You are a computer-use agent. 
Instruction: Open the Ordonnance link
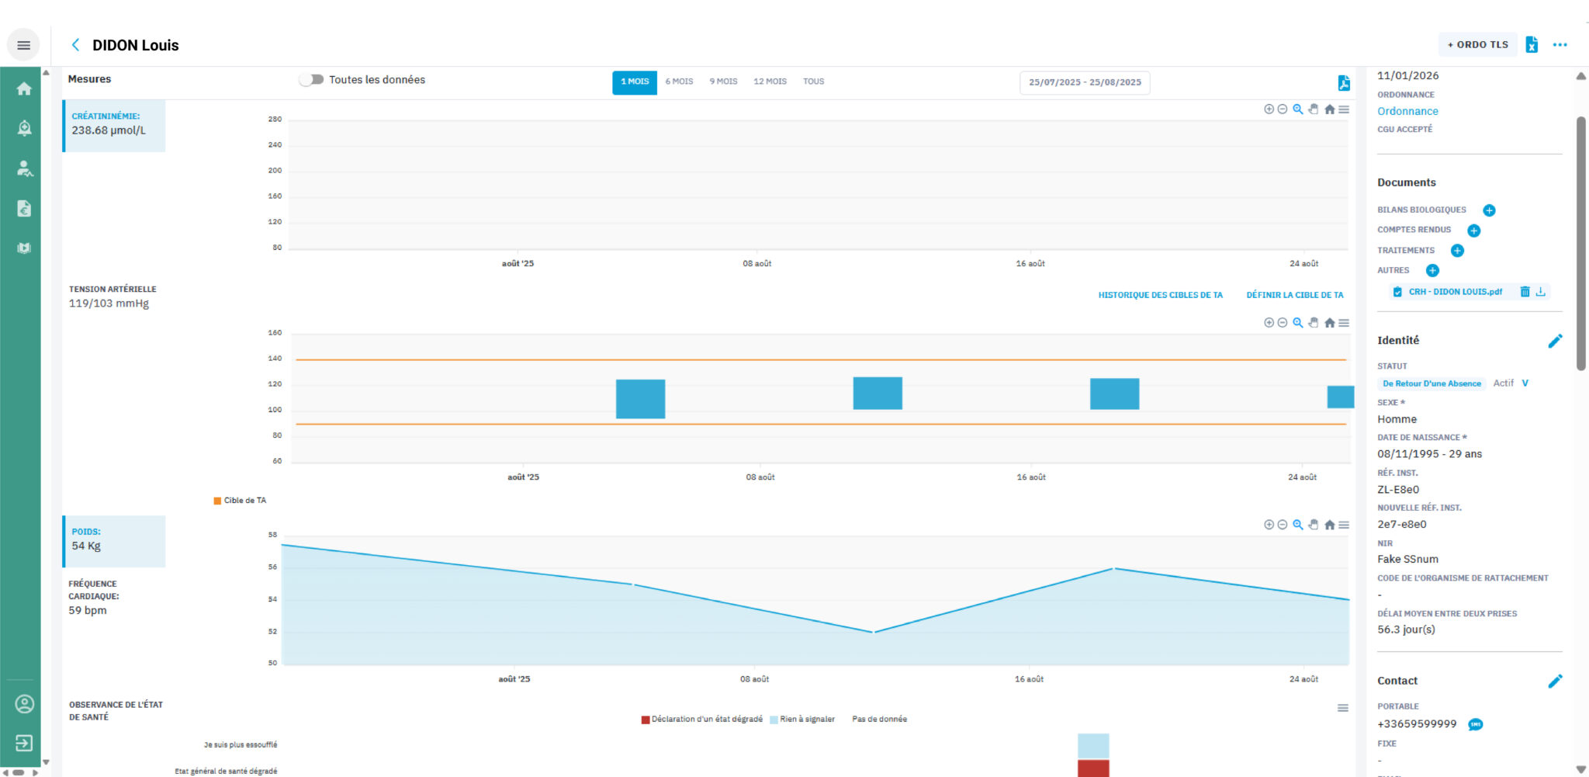pyautogui.click(x=1407, y=111)
